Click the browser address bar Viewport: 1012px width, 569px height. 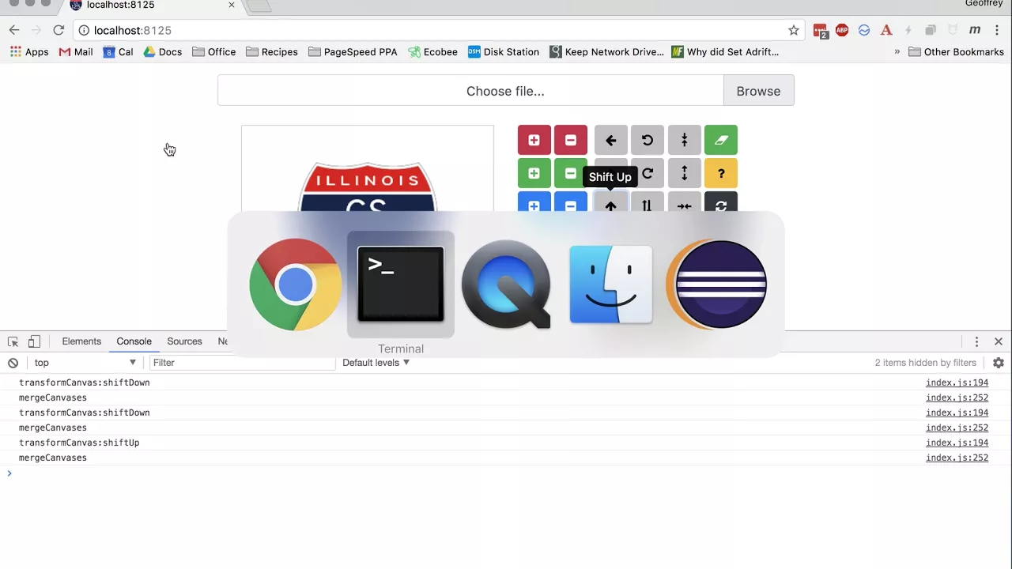click(x=437, y=30)
